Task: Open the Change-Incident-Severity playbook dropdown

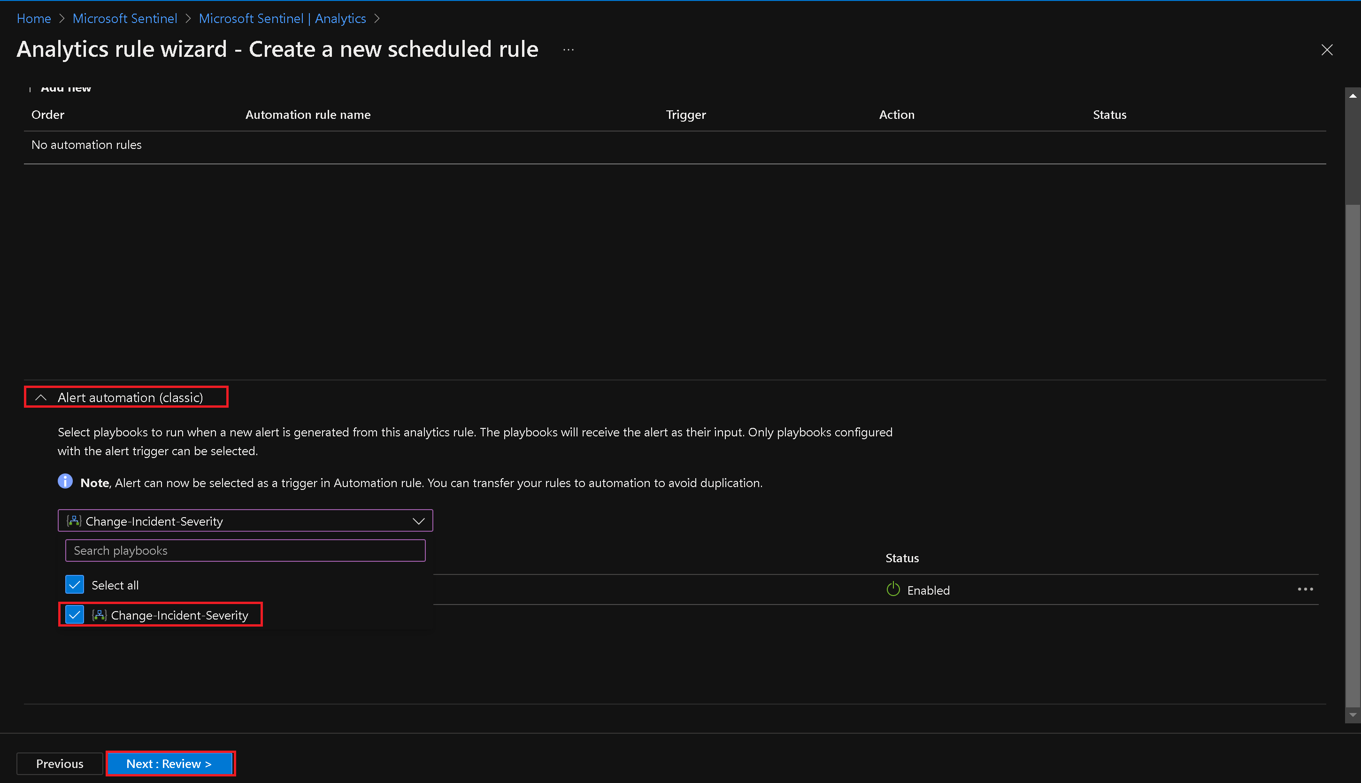Action: tap(245, 520)
